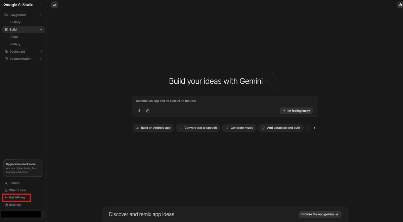
Task: Click the Build tools icon
Action: (6, 30)
